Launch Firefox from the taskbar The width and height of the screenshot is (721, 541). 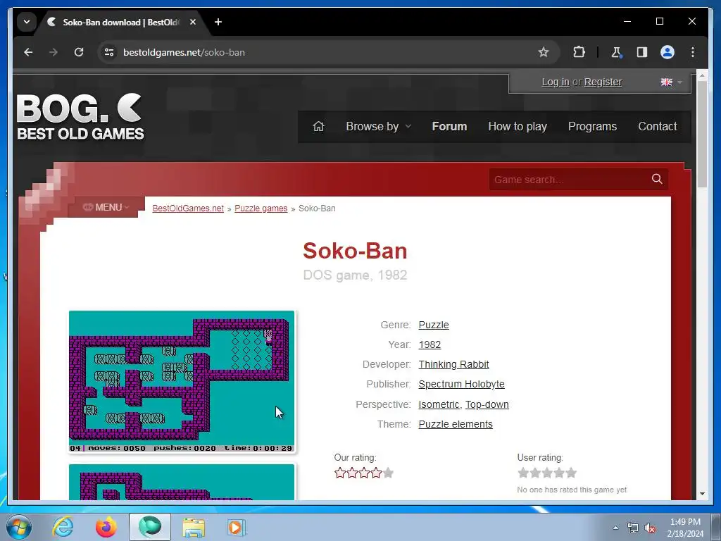(106, 527)
